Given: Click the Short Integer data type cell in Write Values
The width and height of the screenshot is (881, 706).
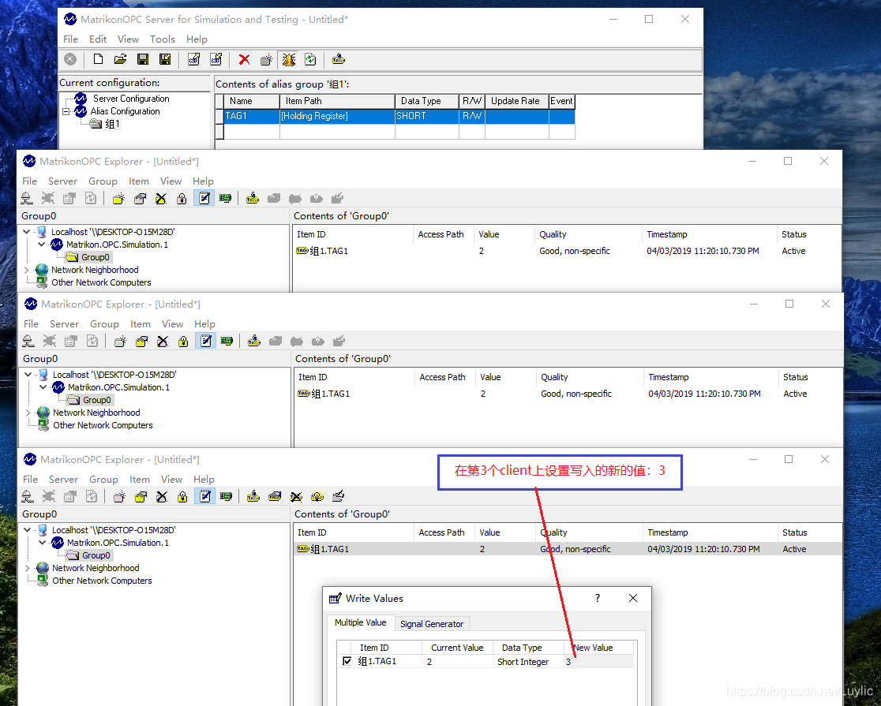Looking at the screenshot, I should 528,662.
